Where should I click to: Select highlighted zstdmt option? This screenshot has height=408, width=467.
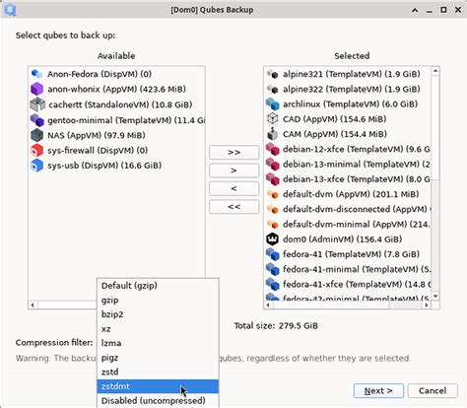tap(158, 386)
